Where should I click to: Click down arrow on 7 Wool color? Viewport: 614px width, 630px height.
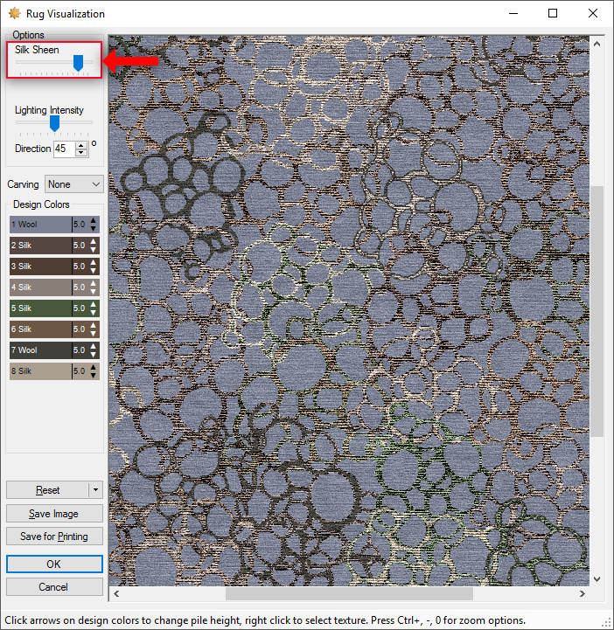tap(94, 354)
